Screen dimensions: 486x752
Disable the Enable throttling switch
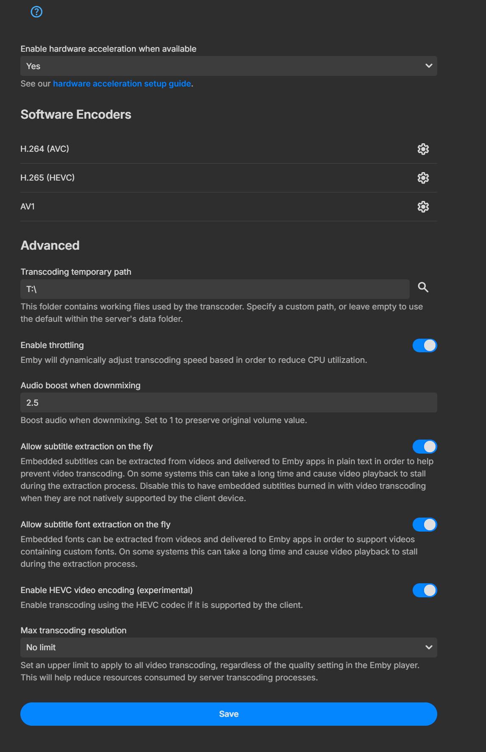pyautogui.click(x=425, y=345)
